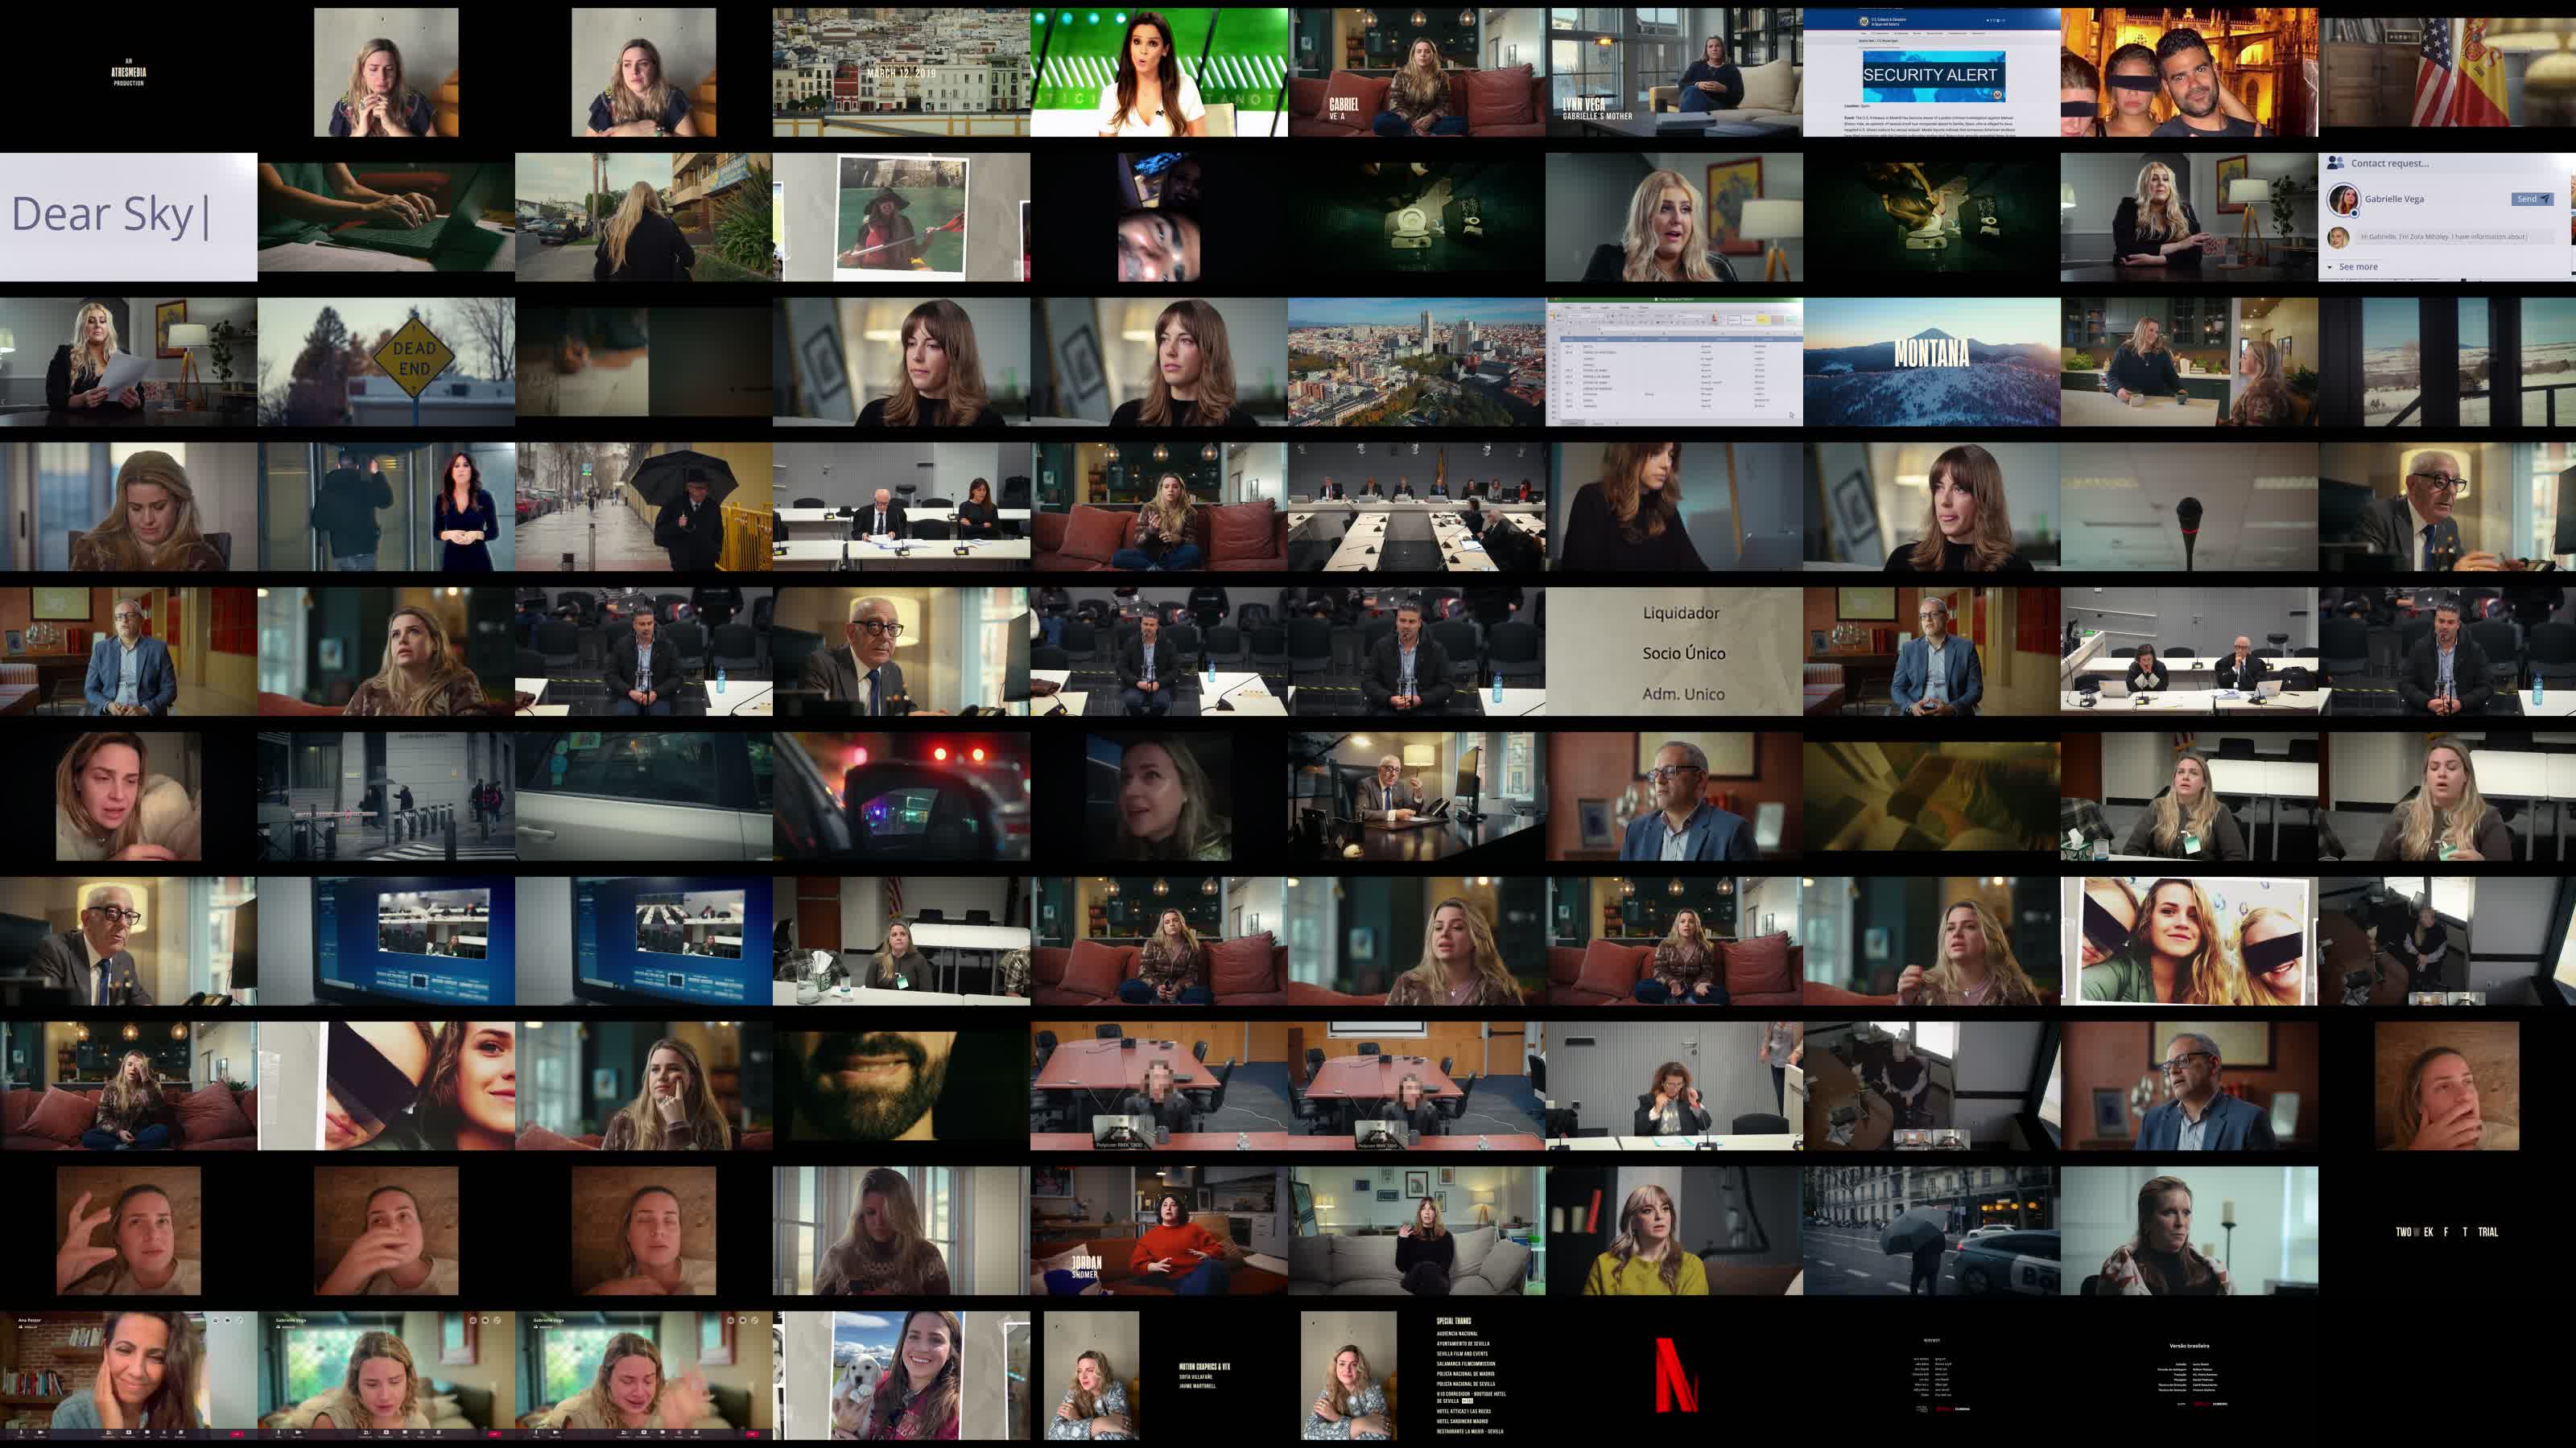Click camera icon in Ana Pastor call toolbar

pyautogui.click(x=40, y=1433)
